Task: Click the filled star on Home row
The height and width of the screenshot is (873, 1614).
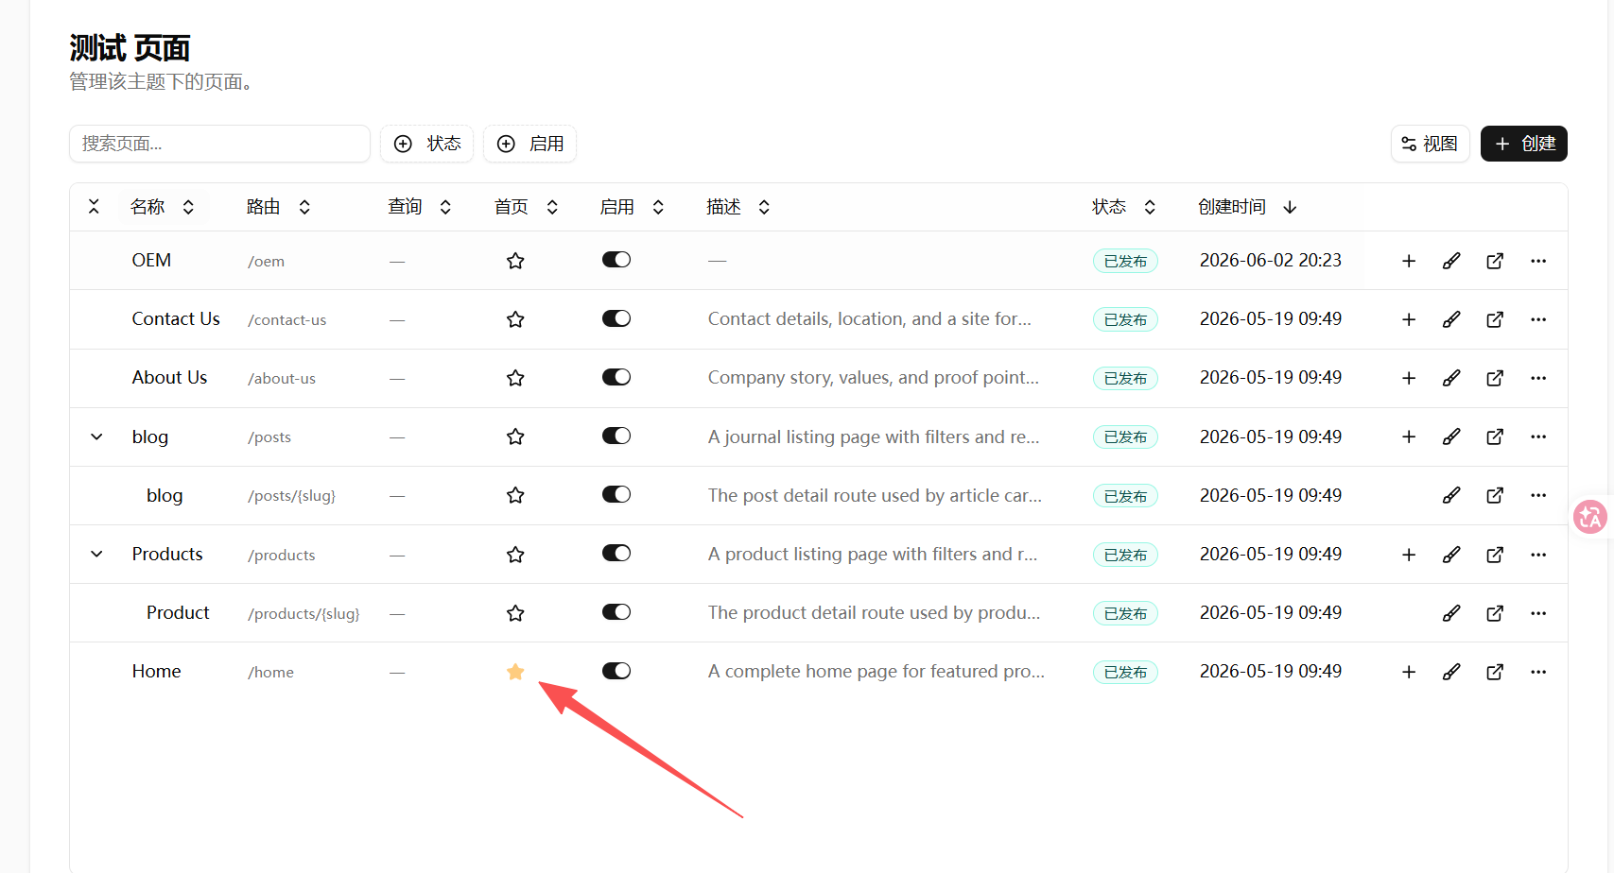Action: [515, 672]
